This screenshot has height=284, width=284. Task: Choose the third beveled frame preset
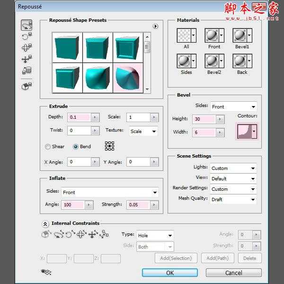pyautogui.click(x=128, y=47)
